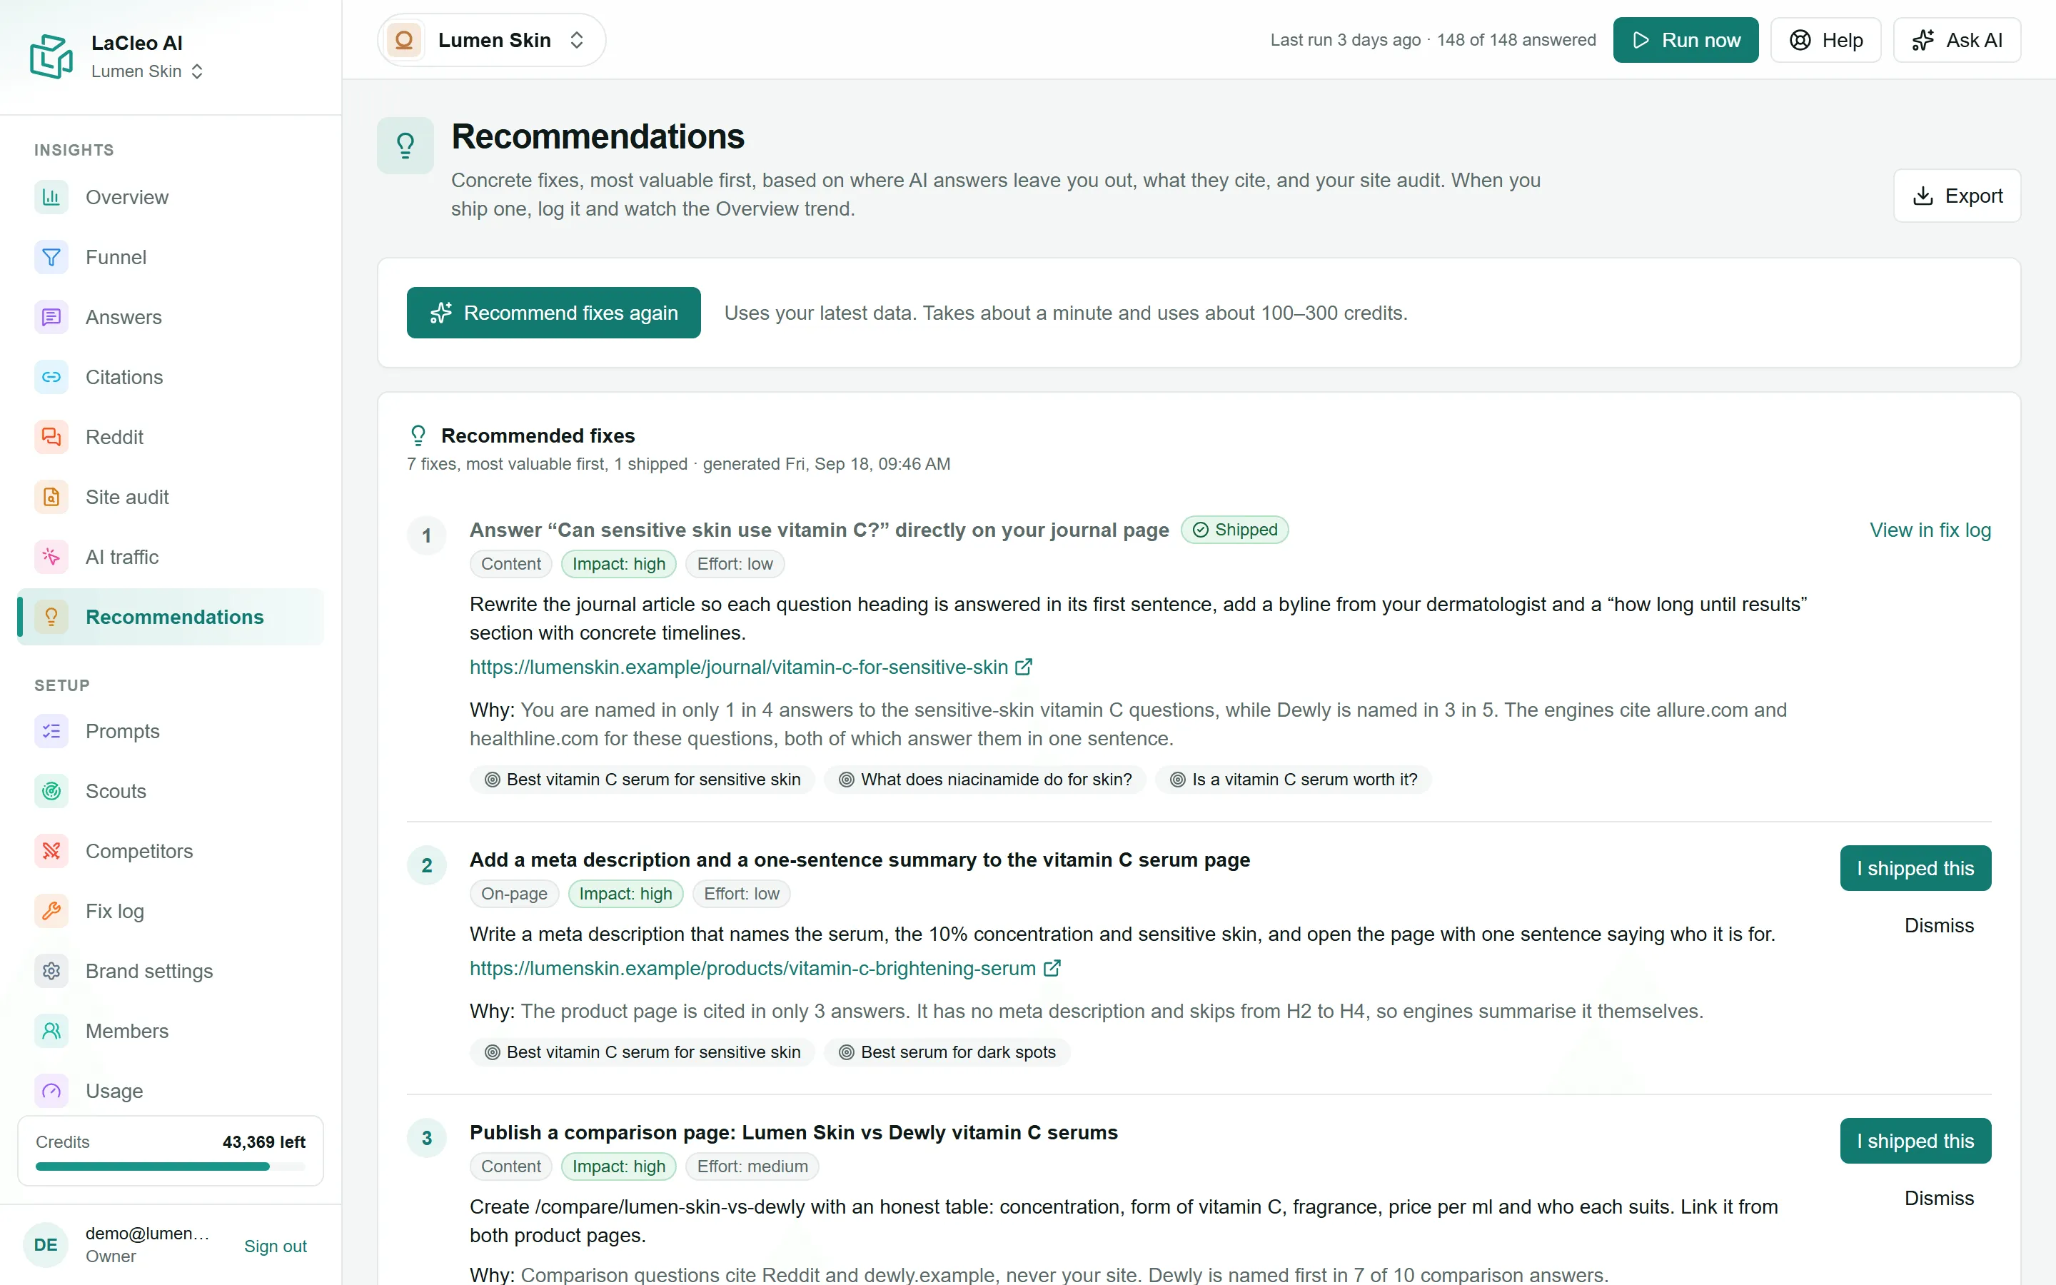Open external link icon after journal URL
Image resolution: width=2056 pixels, height=1285 pixels.
(1024, 667)
